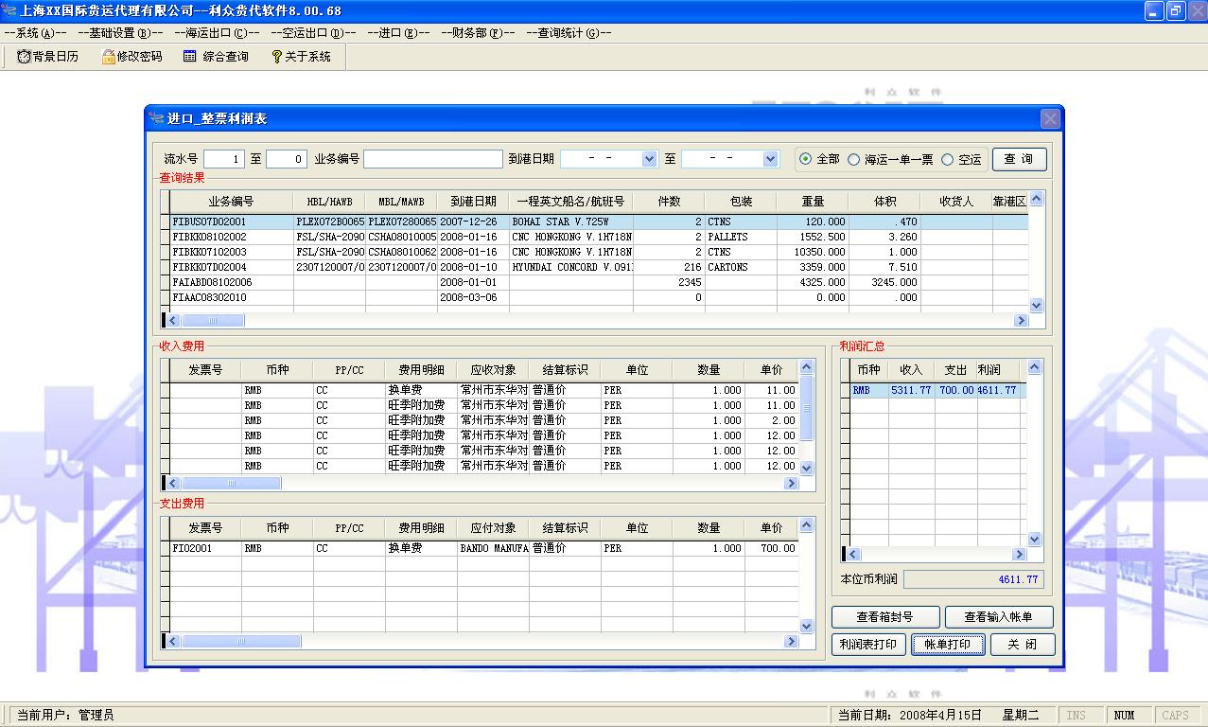1208x727 pixels.
Task: Click the 帐单打印 button
Action: coord(948,645)
